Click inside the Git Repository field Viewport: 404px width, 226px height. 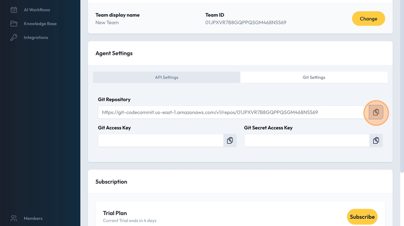231,112
